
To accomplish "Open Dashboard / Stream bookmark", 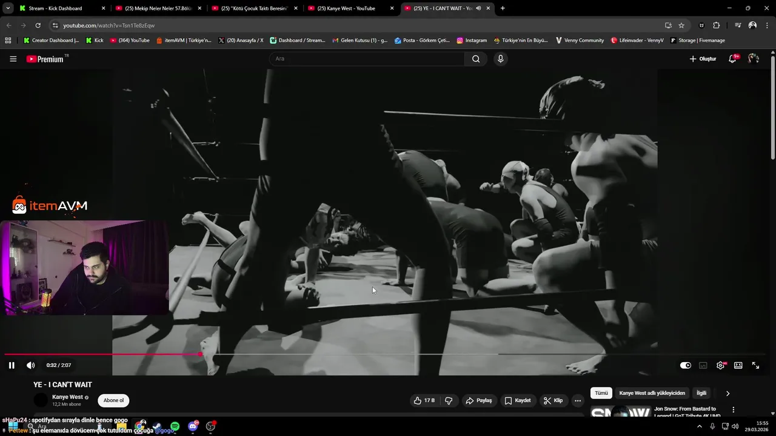I will [298, 41].
